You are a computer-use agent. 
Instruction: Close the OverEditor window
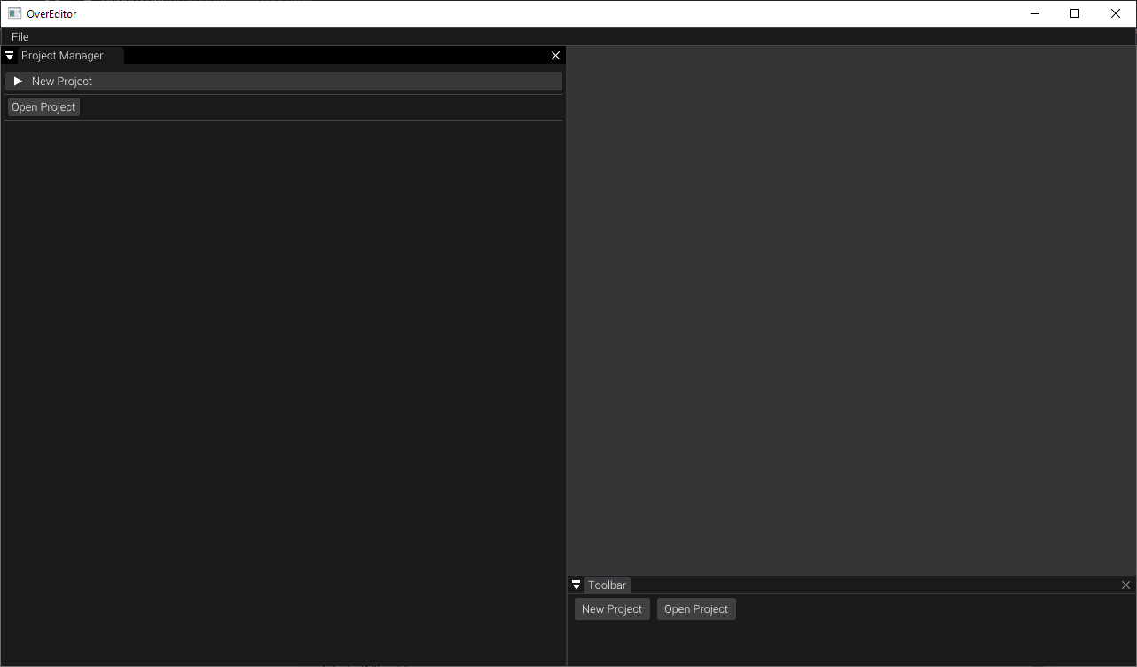tap(1116, 13)
